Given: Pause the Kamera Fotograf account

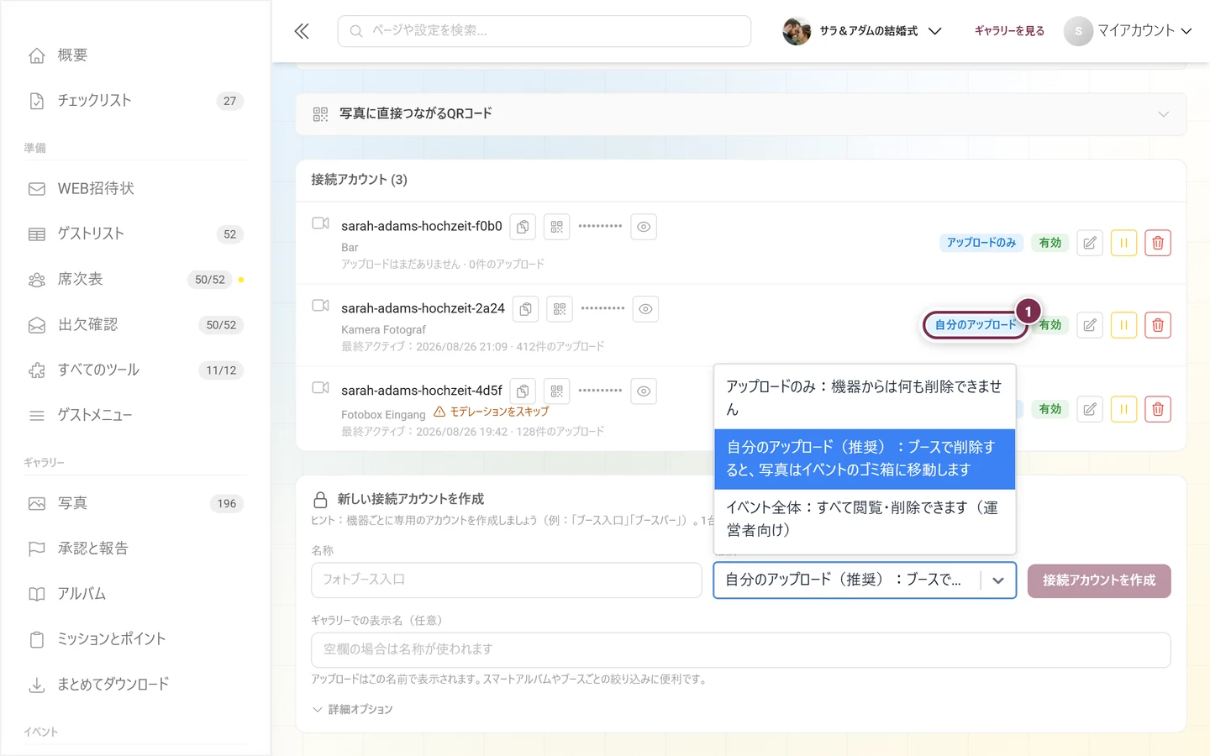Looking at the screenshot, I should (1123, 325).
